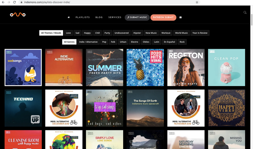Image resolution: width=253 pixels, height=149 pixels.
Task: Filter by Oldies genre
Action: click(x=146, y=42)
